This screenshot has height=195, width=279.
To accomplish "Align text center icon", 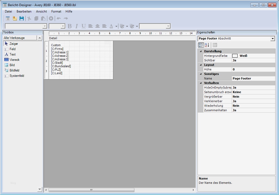I will click(x=97, y=26).
